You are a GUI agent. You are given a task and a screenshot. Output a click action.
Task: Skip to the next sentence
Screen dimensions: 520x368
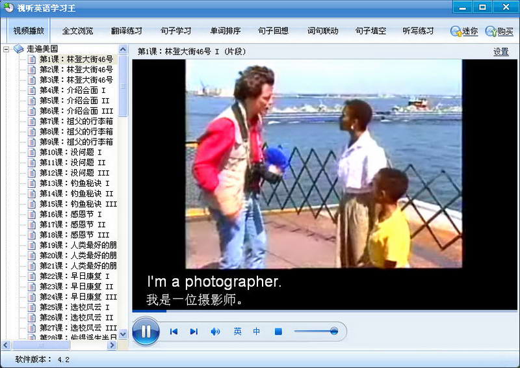coord(194,331)
